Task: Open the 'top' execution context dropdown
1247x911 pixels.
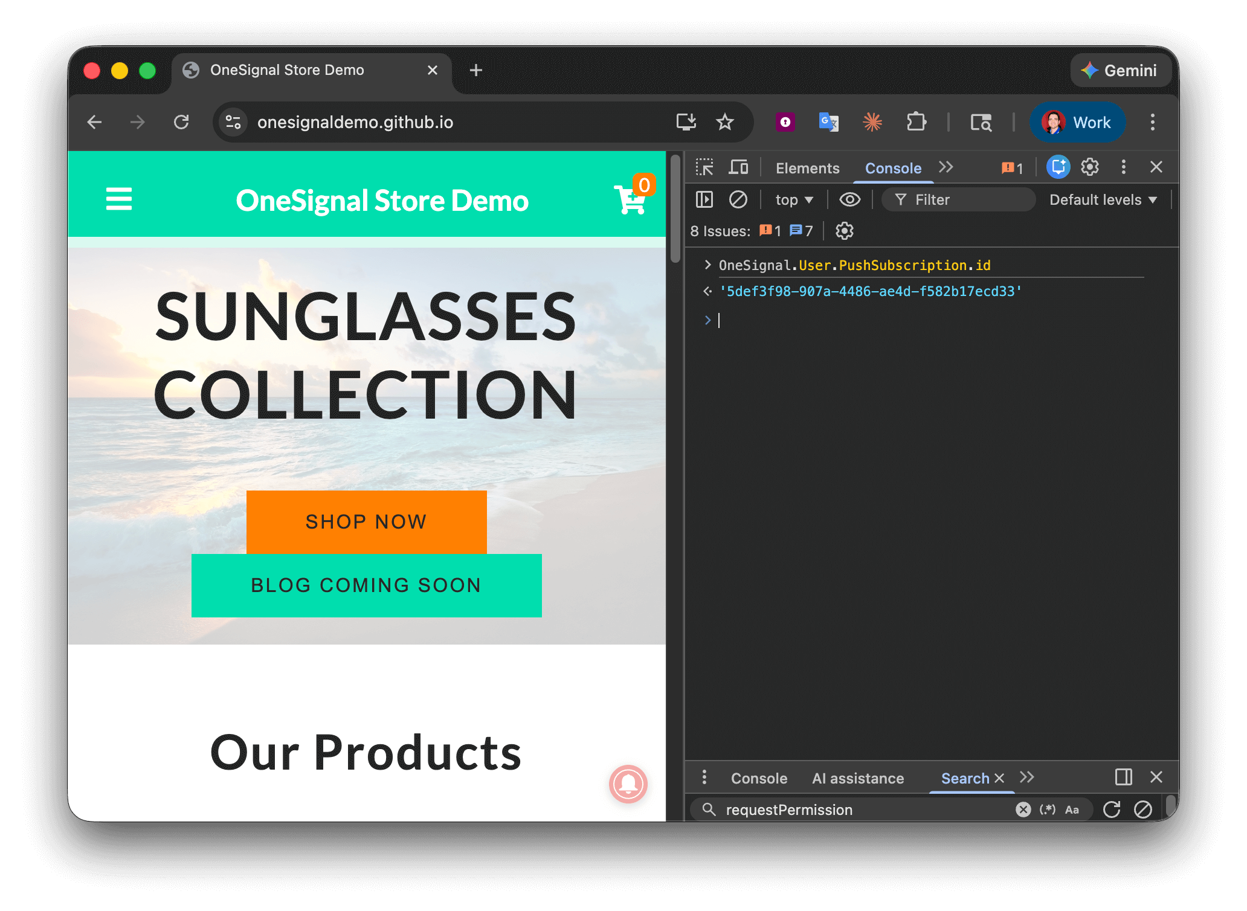Action: coord(793,199)
